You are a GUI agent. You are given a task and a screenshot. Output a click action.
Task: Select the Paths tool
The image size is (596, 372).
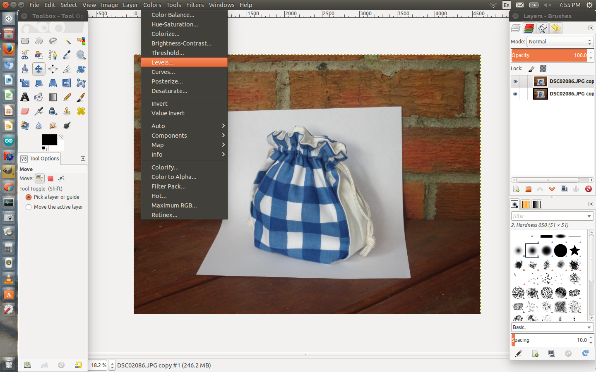point(53,55)
